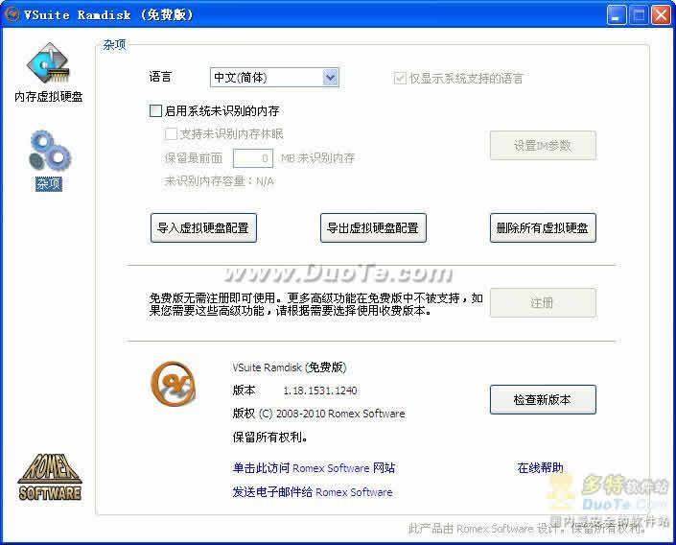Enable 启用系统未识别的内存 checkbox
The image size is (676, 545).
pos(155,111)
